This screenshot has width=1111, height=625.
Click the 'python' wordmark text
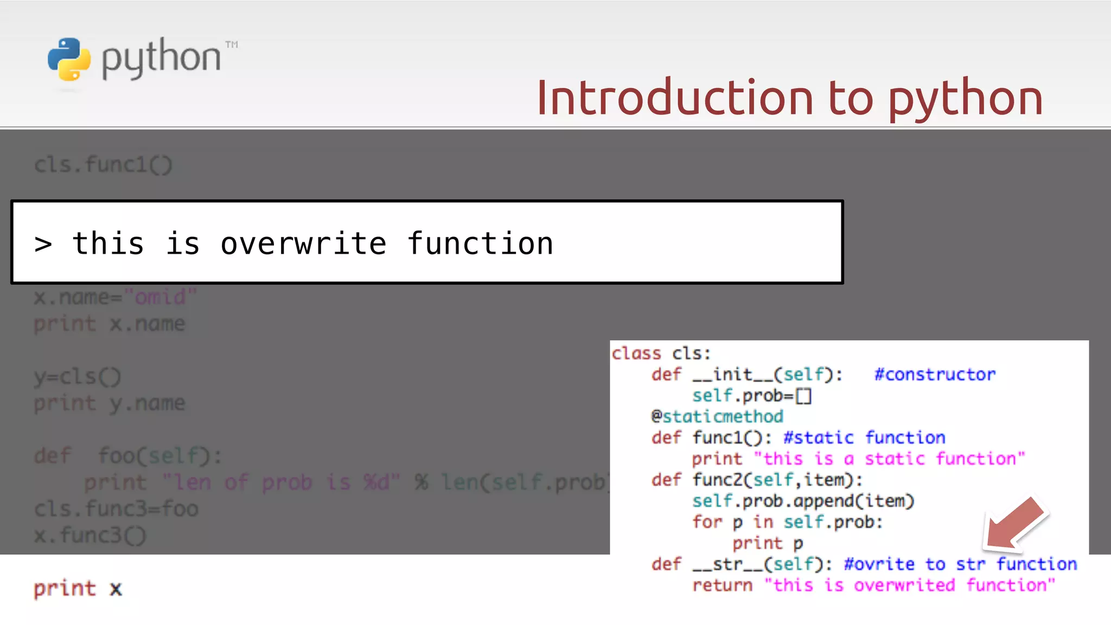click(161, 59)
